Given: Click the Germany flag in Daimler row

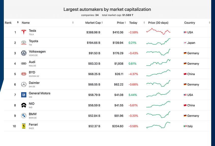Looking at the screenshot, I should [185, 85].
